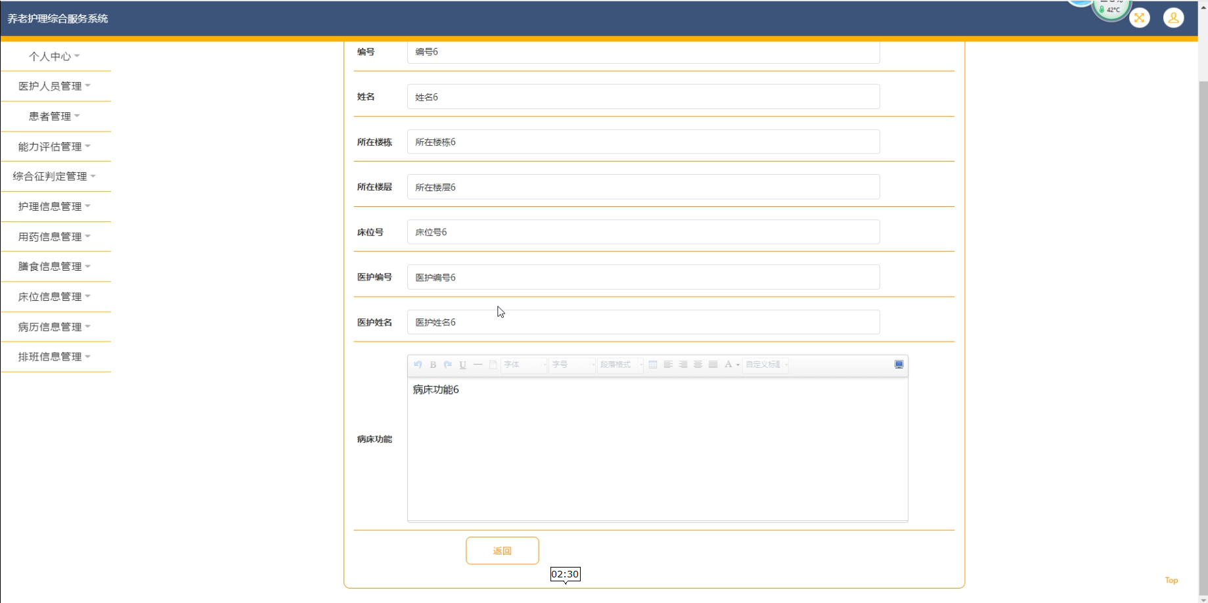The height and width of the screenshot is (603, 1208).
Task: Click the orange fullscreen icon in header
Action: (x=1140, y=18)
